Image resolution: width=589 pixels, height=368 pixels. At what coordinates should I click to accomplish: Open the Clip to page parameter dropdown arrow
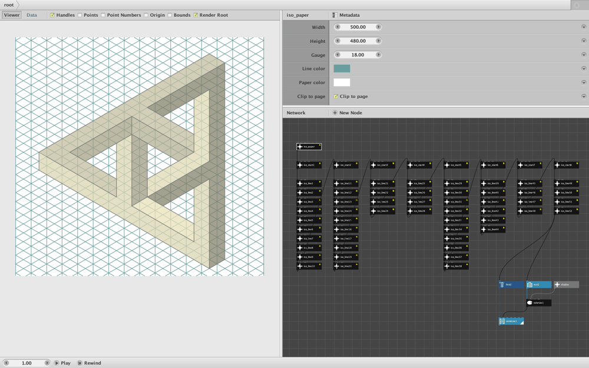[584, 97]
